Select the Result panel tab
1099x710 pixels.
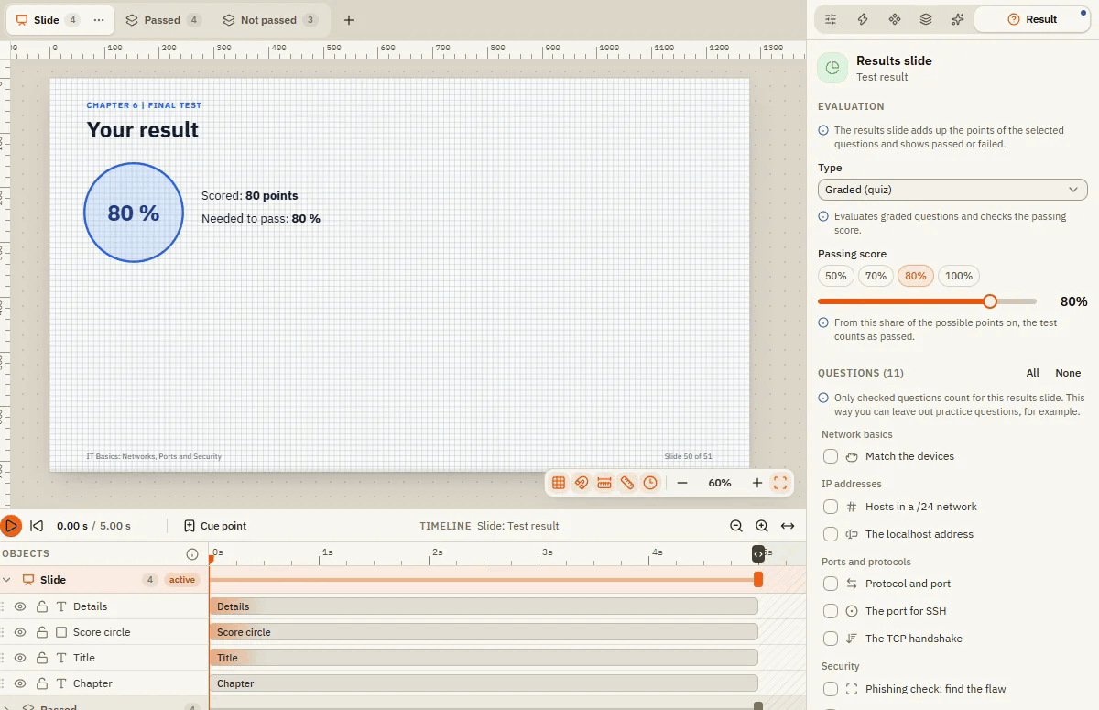point(1032,19)
